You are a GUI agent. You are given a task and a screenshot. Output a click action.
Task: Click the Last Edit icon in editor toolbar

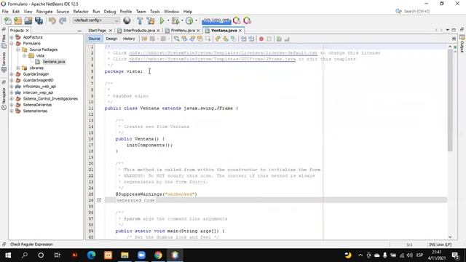click(x=144, y=39)
